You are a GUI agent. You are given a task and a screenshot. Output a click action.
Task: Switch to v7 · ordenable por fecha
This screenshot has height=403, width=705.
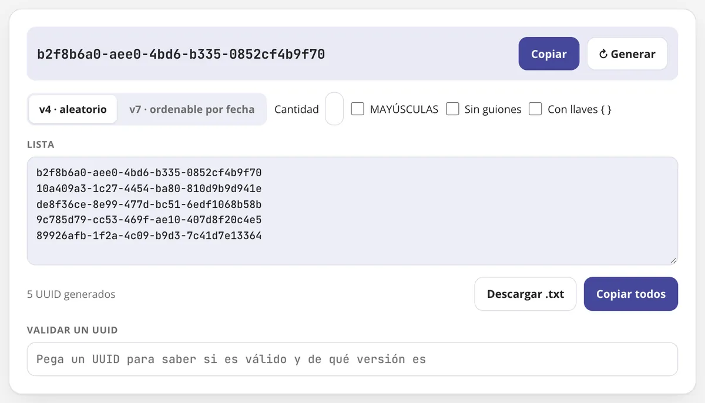[192, 109]
